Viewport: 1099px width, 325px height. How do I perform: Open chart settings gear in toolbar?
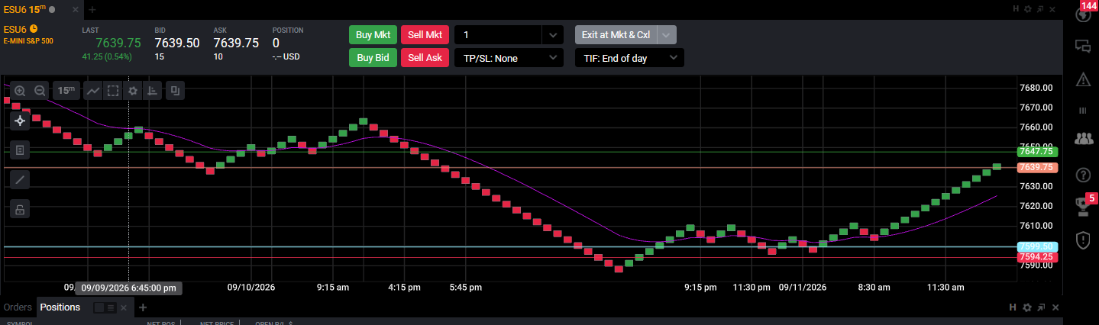[133, 91]
